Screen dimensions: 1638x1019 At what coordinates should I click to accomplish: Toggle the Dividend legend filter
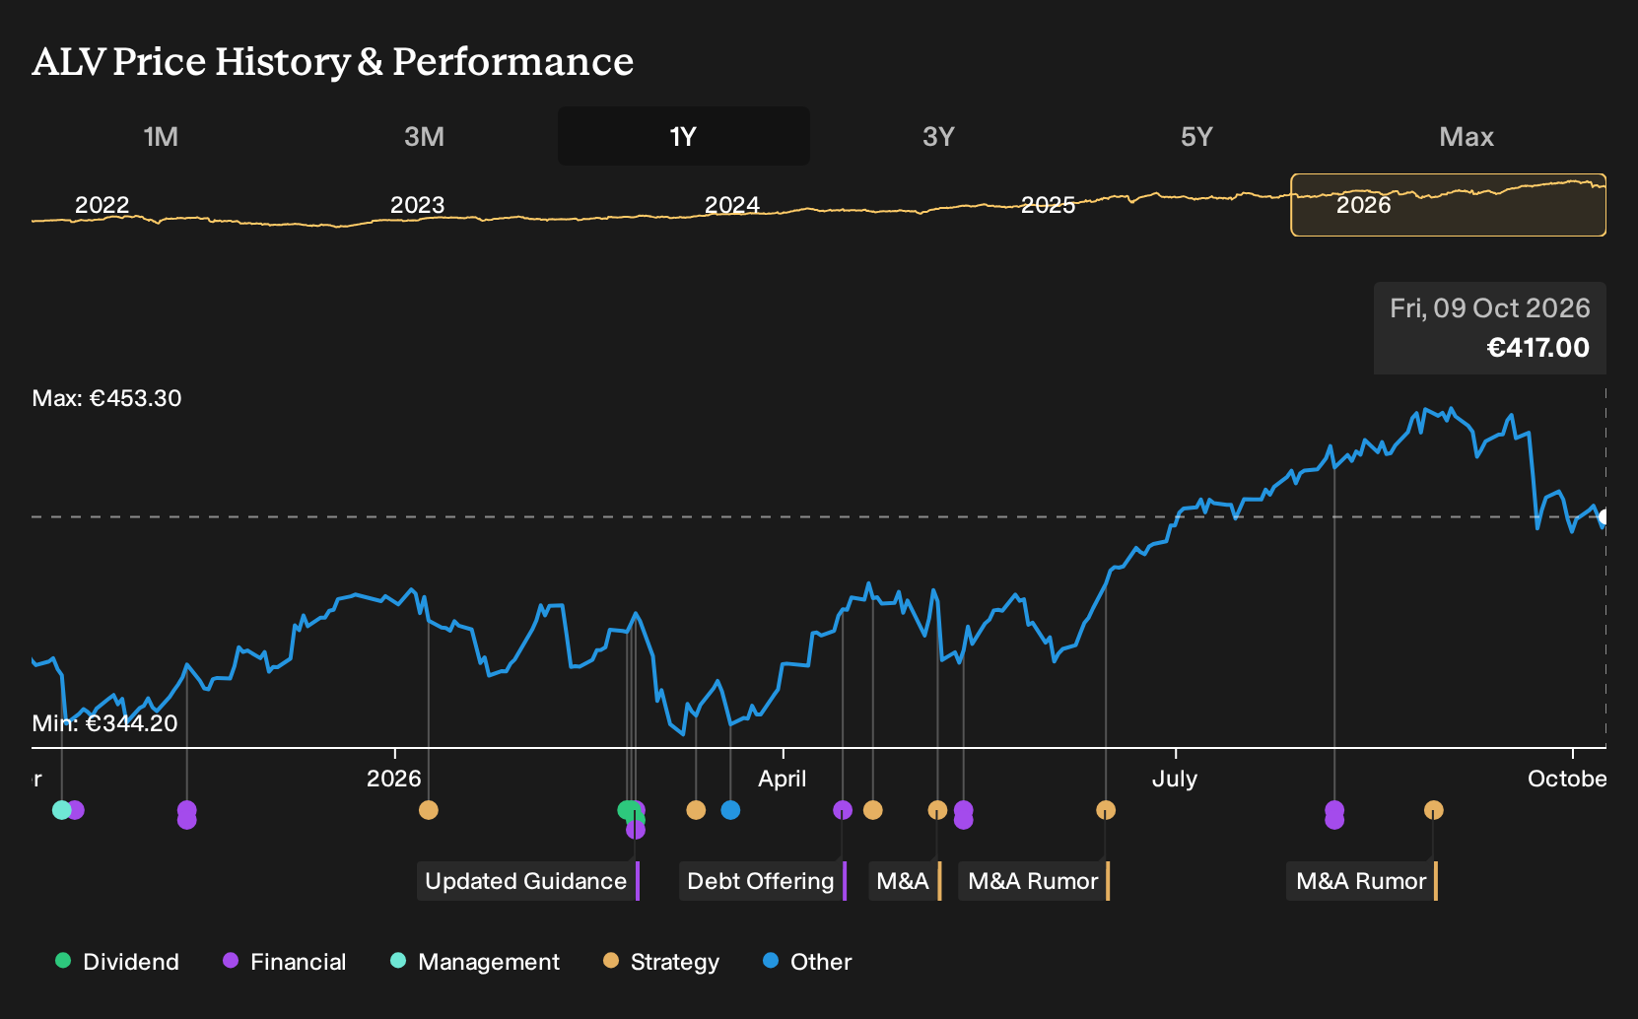point(117,961)
